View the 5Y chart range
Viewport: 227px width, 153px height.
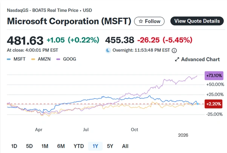click(110, 146)
